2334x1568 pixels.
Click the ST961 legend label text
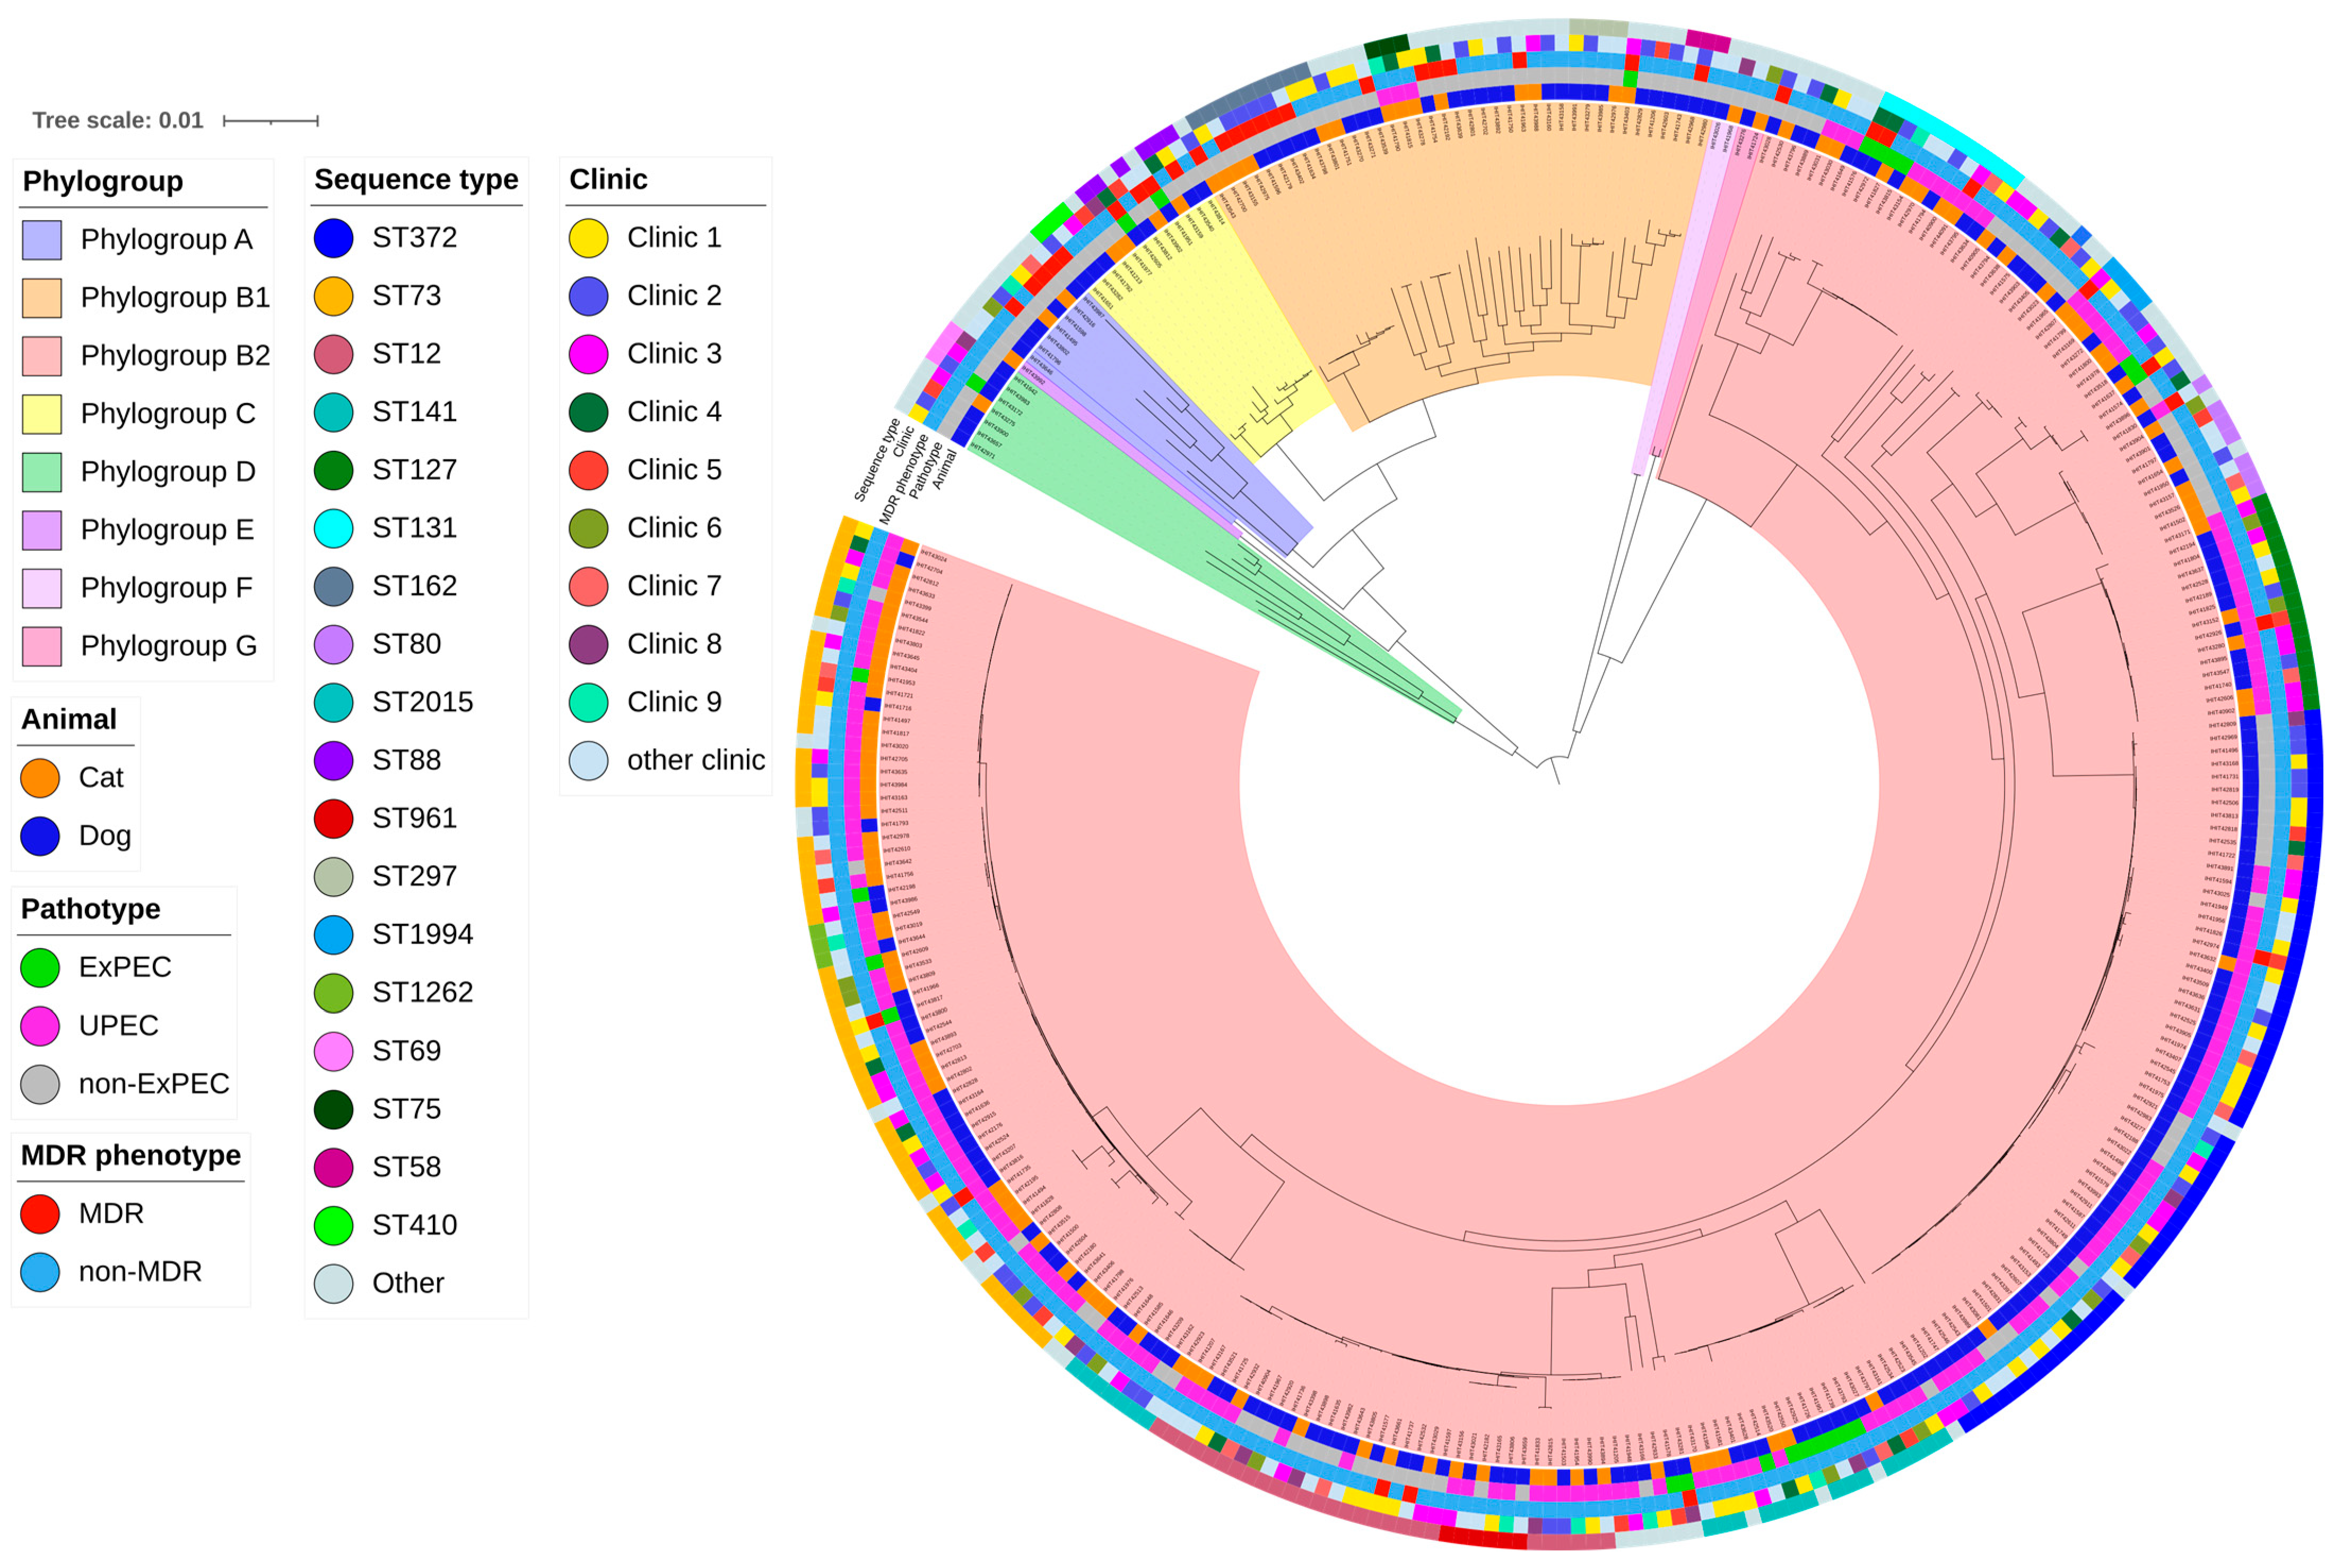414,819
